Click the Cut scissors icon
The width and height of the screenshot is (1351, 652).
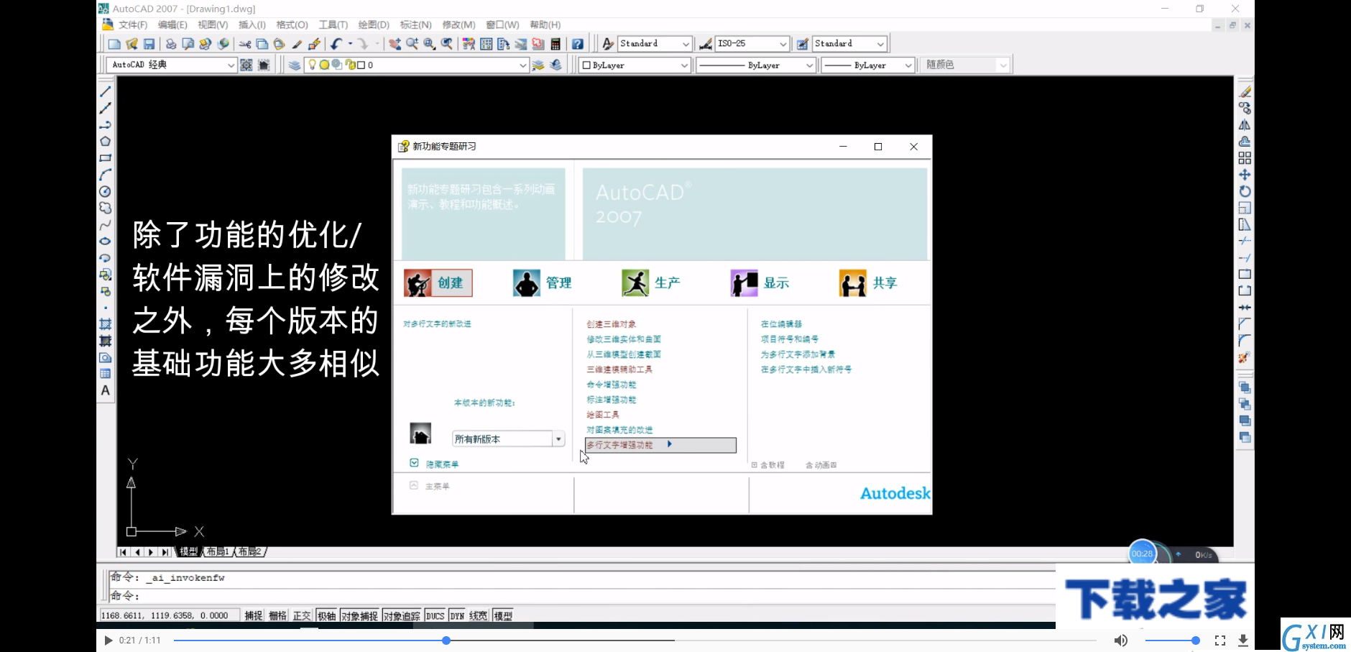pos(245,44)
